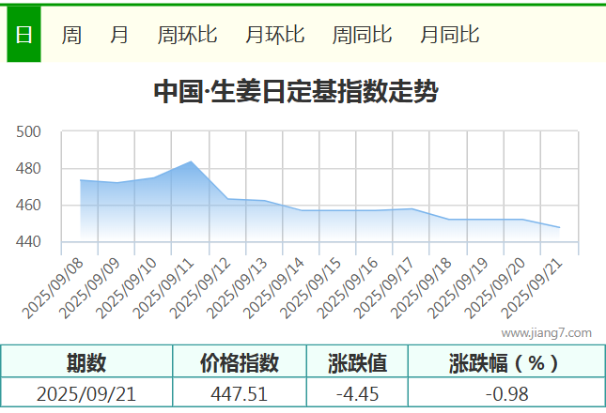The height and width of the screenshot is (413, 606).
Task: Open the 周环比 tab
Action: pyautogui.click(x=187, y=35)
